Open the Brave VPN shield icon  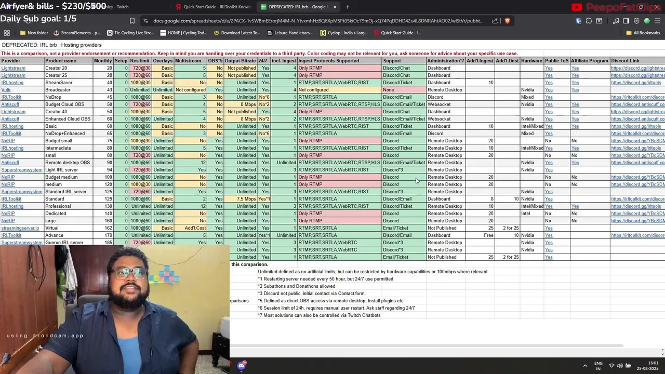tap(636, 21)
